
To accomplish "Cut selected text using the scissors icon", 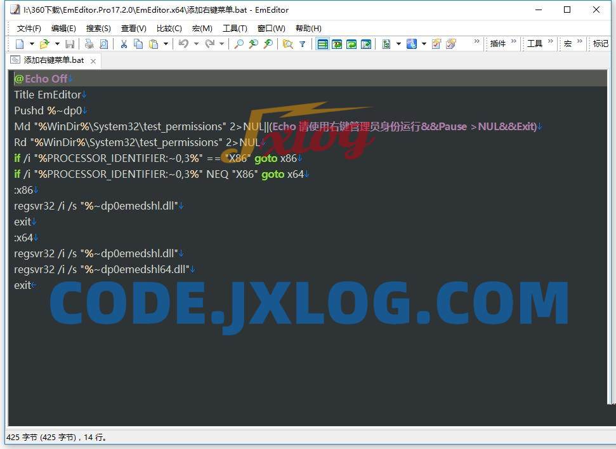I will 124,43.
